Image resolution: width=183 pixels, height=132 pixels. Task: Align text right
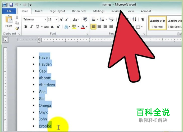tap(105, 27)
